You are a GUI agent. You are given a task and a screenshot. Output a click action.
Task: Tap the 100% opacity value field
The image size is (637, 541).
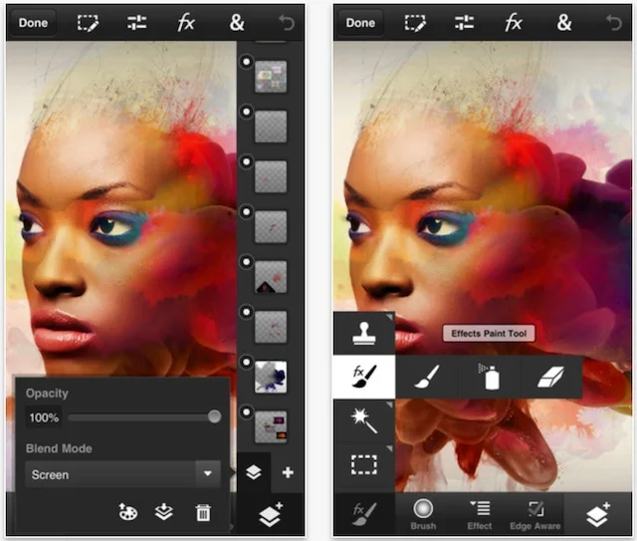43,416
